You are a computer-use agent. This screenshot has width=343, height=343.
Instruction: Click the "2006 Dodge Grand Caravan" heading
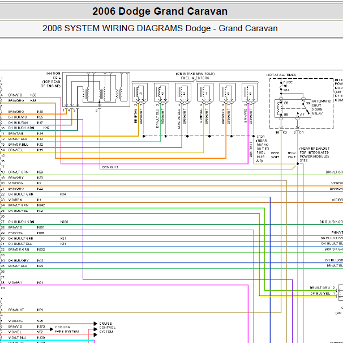[x=160, y=11]
